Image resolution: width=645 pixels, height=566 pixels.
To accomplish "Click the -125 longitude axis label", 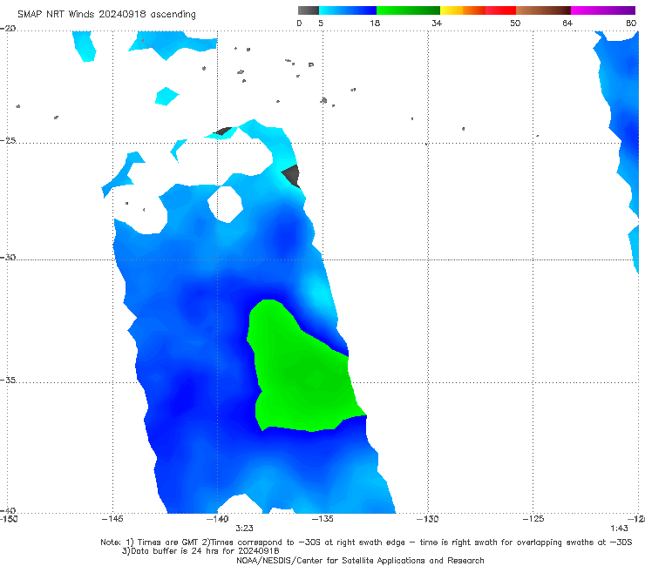I will [x=533, y=519].
